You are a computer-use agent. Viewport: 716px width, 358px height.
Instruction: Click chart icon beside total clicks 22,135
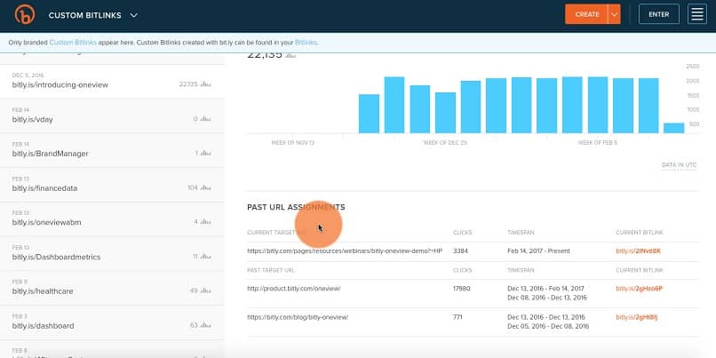tap(290, 56)
